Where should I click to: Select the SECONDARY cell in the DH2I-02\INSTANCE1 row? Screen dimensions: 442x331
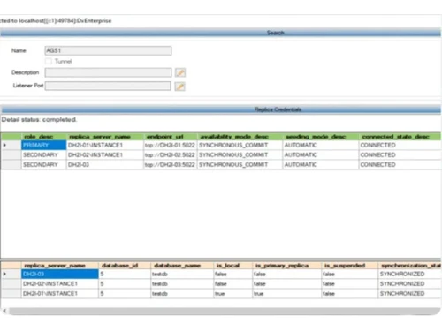pos(43,154)
